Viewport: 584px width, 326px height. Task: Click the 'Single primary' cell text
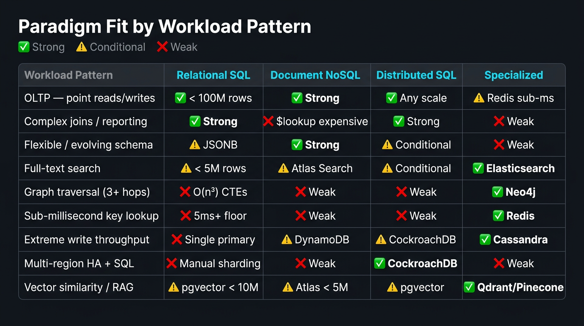220,239
